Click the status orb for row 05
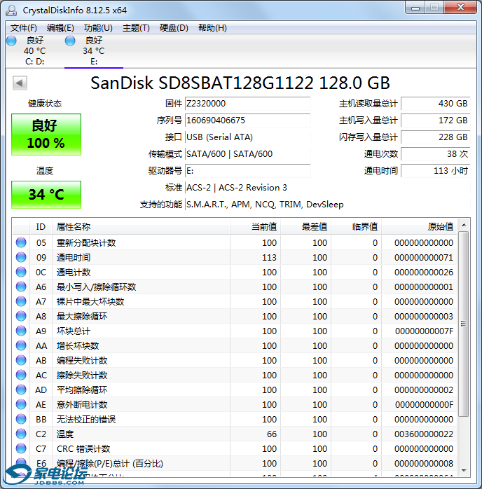 21,242
